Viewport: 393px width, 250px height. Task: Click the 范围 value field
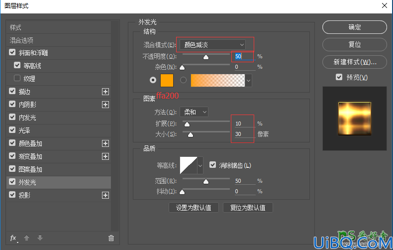pos(245,181)
